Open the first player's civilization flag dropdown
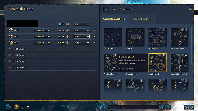The width and height of the screenshot is (198, 111). (61, 24)
